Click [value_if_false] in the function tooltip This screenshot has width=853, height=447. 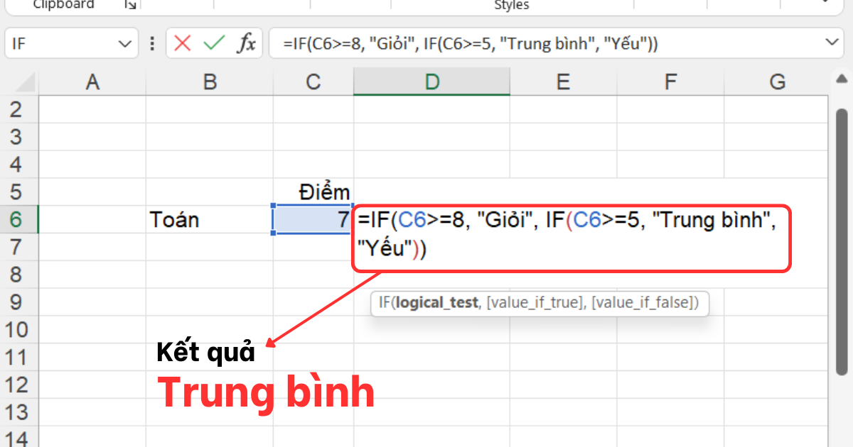coord(641,303)
